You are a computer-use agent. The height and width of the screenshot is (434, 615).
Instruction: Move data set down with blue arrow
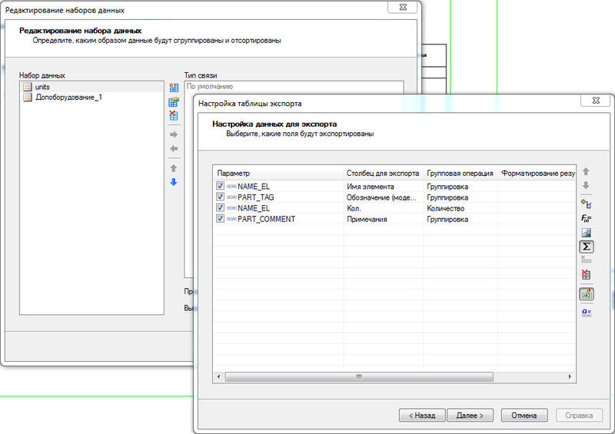click(174, 182)
